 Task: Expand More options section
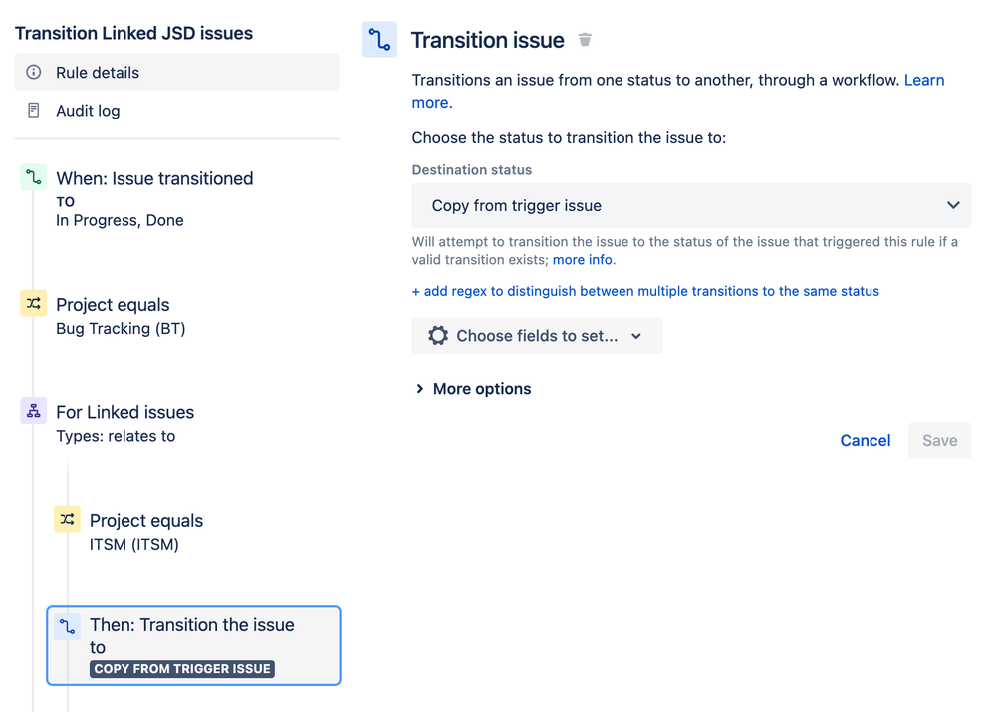click(x=473, y=389)
